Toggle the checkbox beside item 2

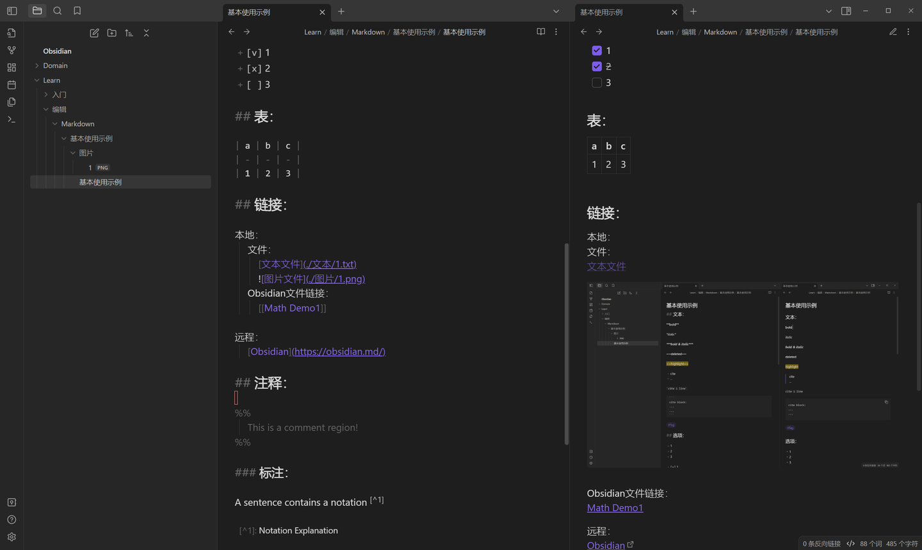[597, 66]
